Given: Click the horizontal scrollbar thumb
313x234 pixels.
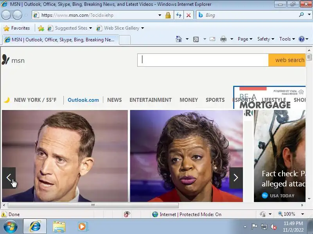Looking at the screenshot, I should click(93, 205).
